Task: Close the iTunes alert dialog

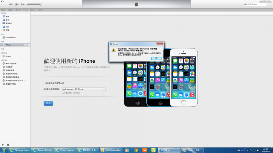Action: (x=160, y=43)
